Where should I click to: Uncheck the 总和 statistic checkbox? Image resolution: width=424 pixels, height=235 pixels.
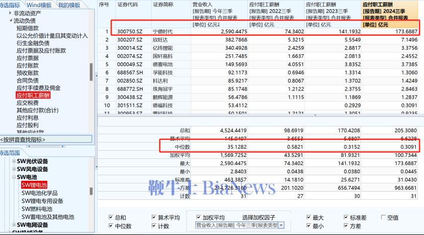[111, 218]
